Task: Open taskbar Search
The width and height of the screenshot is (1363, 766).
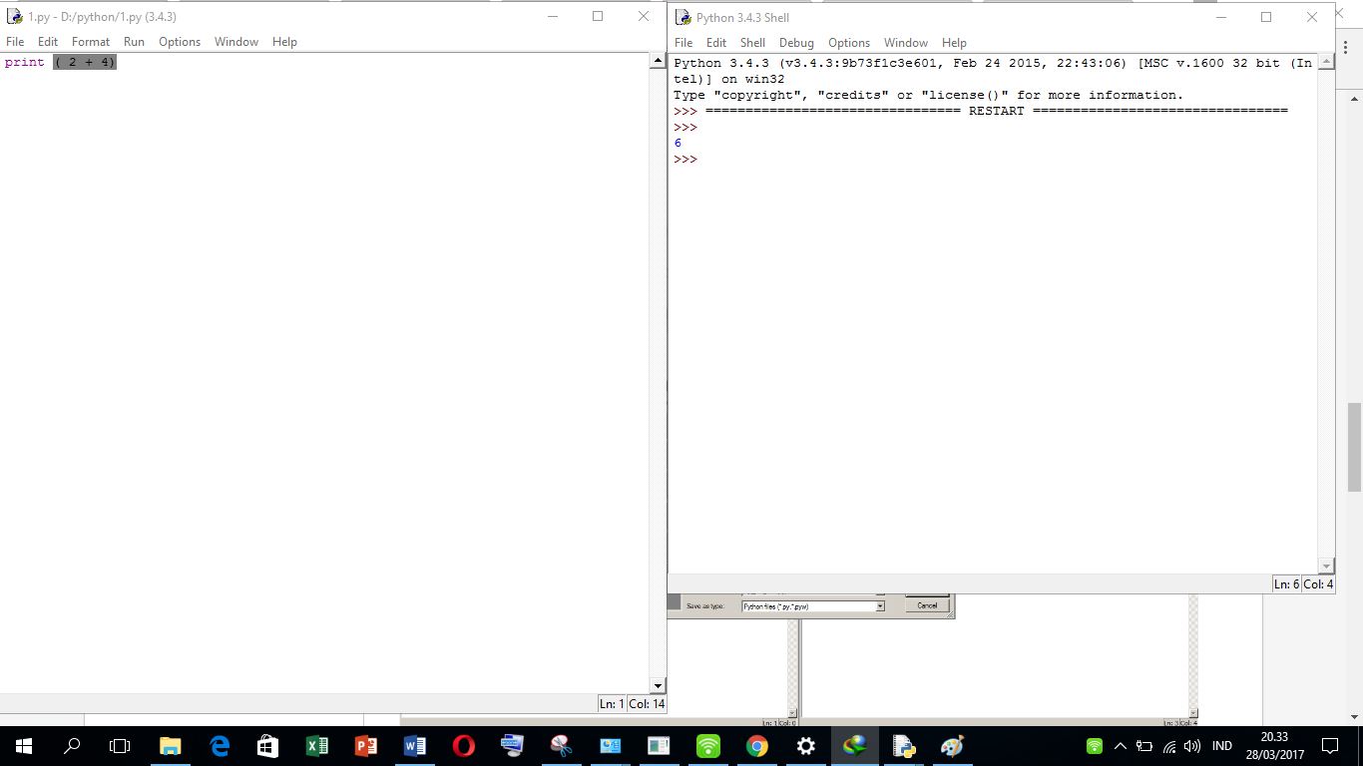Action: pyautogui.click(x=72, y=746)
